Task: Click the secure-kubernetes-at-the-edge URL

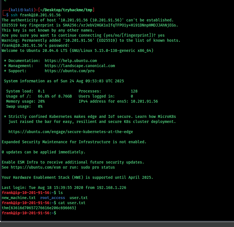Action: [x=70, y=132]
